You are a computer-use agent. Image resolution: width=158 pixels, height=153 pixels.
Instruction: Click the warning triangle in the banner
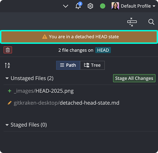pyautogui.click(x=45, y=37)
